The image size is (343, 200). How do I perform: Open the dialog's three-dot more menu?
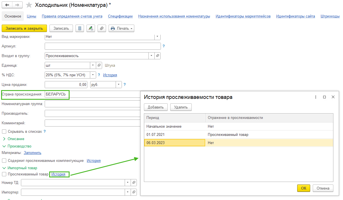[x=316, y=97]
